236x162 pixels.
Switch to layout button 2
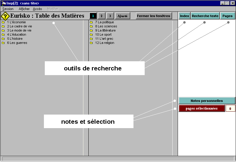(x=101, y=16)
